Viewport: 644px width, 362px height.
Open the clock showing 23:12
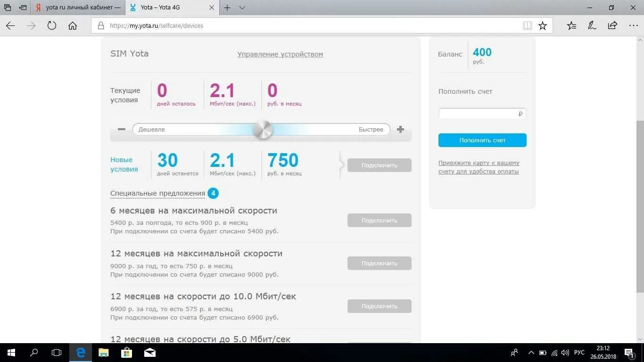(x=603, y=353)
